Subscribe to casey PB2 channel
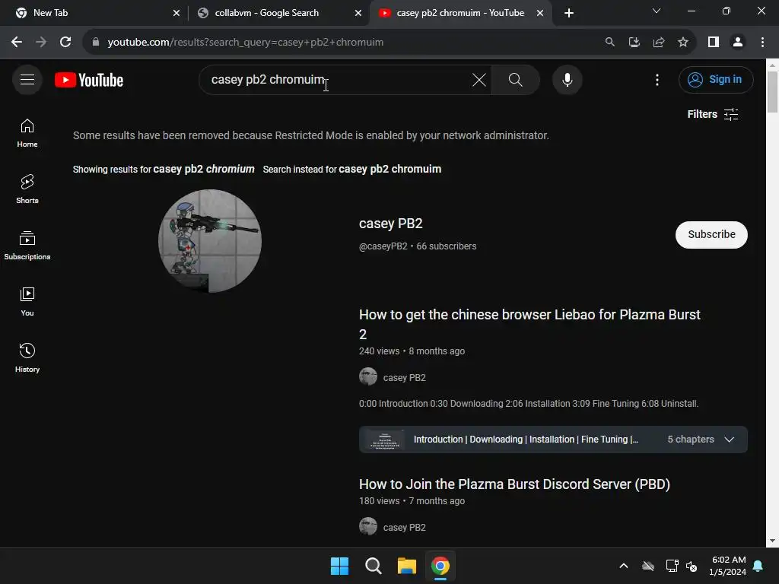The width and height of the screenshot is (779, 584). click(x=711, y=234)
